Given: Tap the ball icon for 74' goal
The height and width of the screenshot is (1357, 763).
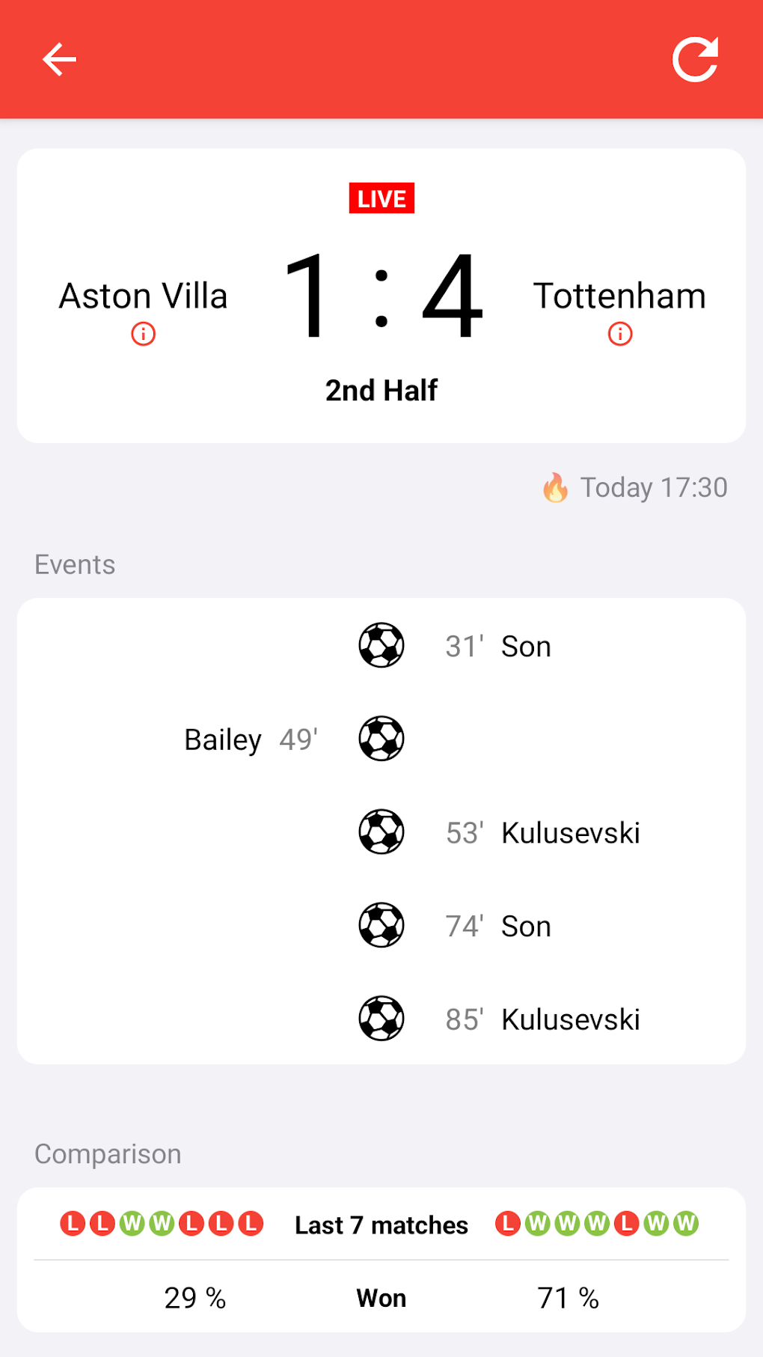Looking at the screenshot, I should pos(381,925).
